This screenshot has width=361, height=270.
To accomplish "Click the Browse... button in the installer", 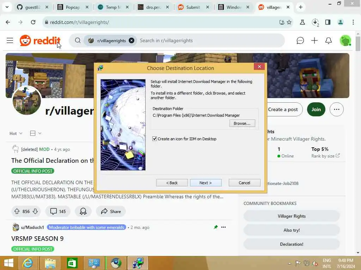I will coord(242,123).
